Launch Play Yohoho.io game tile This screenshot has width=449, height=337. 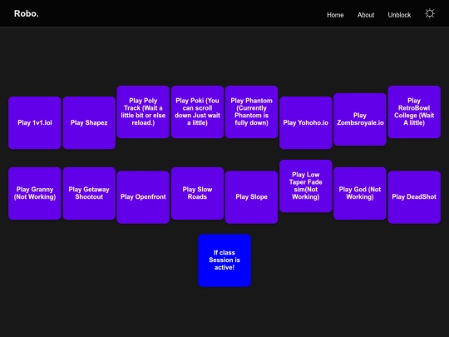pyautogui.click(x=305, y=122)
